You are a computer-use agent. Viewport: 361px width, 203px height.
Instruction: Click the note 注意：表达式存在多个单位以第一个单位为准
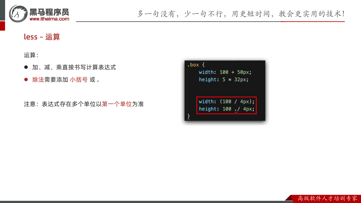click(x=84, y=104)
